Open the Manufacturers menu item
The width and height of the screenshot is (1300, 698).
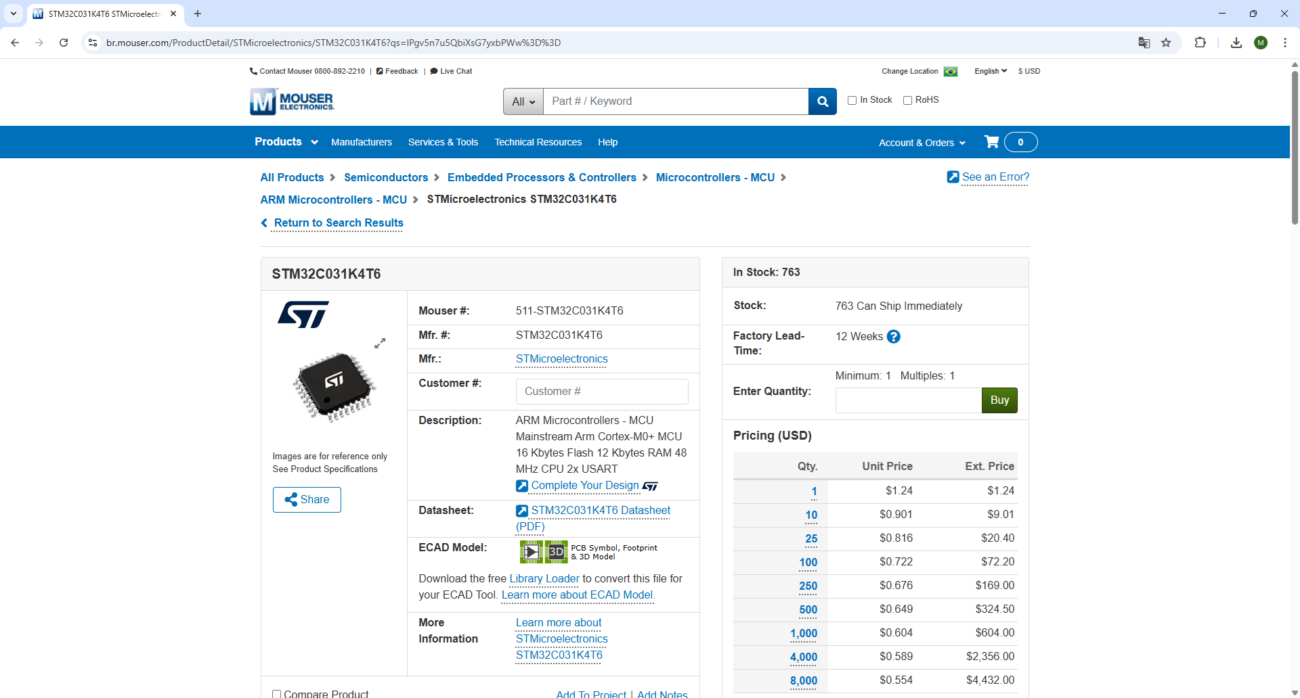[x=362, y=142]
